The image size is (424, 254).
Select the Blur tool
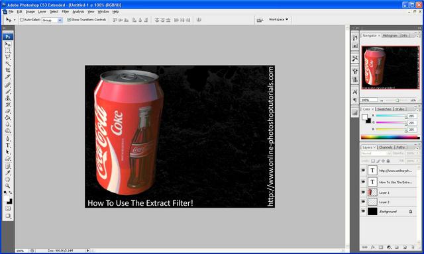pos(8,124)
